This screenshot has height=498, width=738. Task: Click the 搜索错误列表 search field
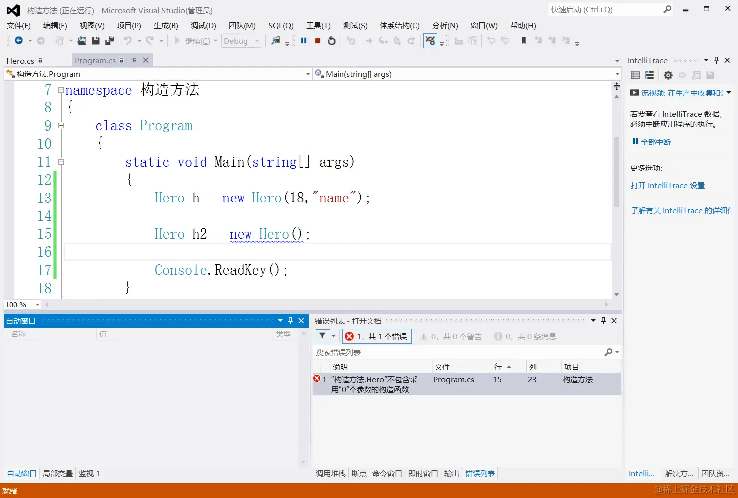point(458,352)
